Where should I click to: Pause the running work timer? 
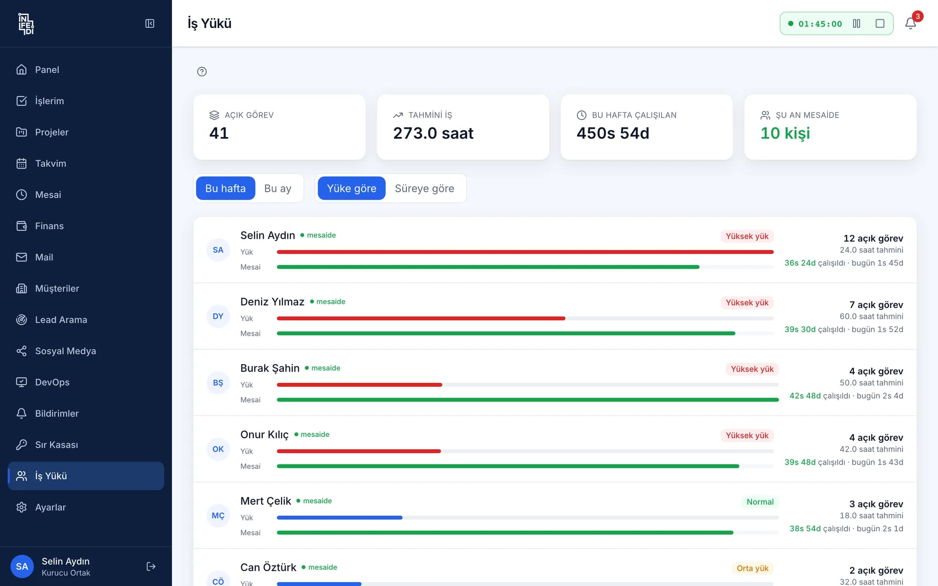tap(856, 23)
